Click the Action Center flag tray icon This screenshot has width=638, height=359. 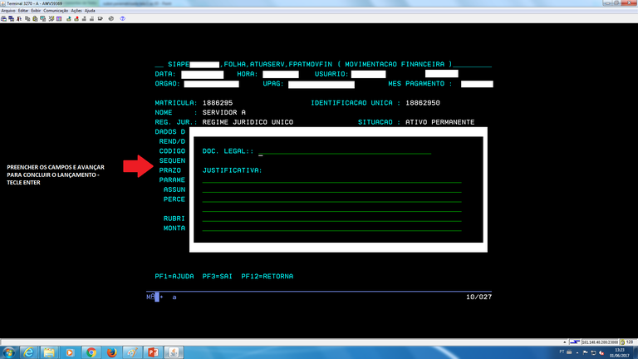tap(585, 352)
